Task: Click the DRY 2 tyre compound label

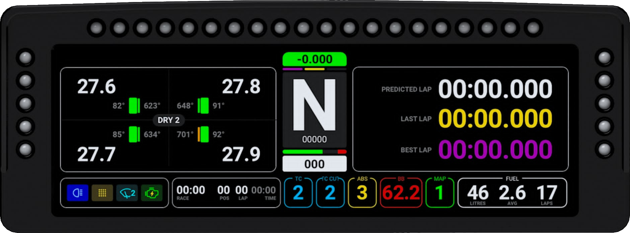Action: tap(169, 120)
